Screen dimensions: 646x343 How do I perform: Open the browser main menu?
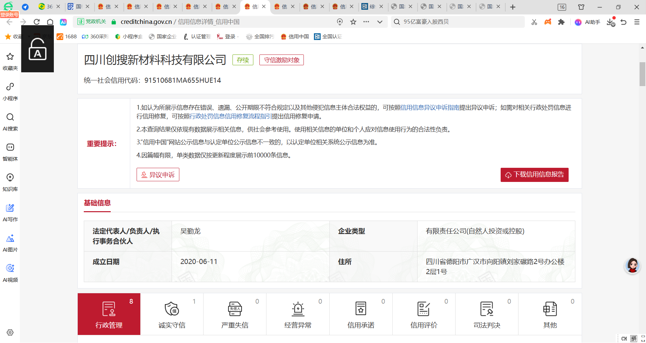(637, 22)
